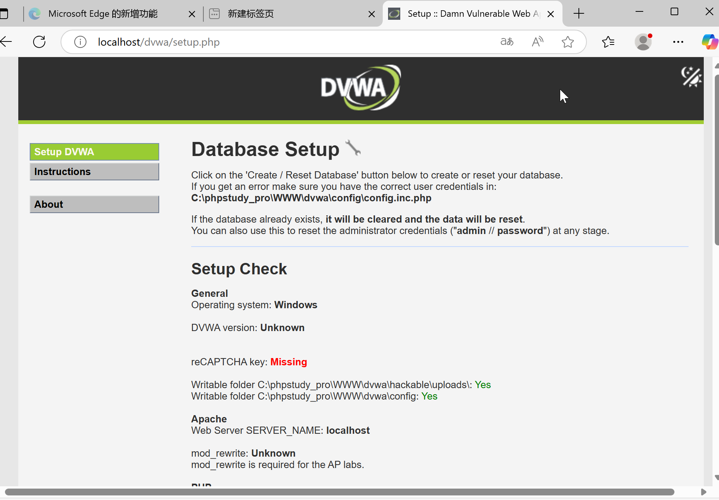719x500 pixels.
Task: Click the DVWA logo
Action: (x=361, y=88)
